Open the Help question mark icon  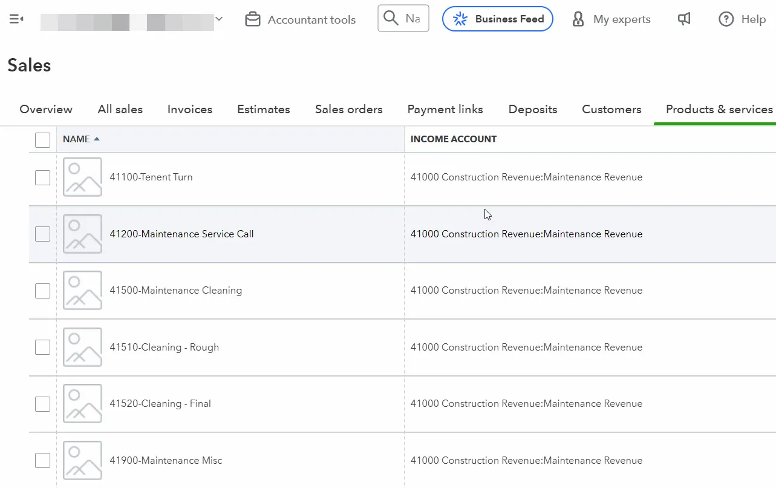pos(726,19)
